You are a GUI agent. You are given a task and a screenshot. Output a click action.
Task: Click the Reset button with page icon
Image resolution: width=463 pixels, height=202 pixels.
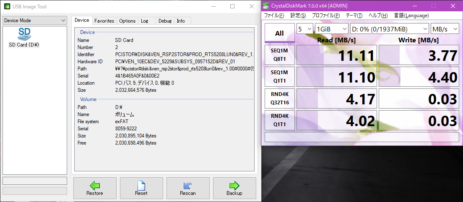pos(141,188)
